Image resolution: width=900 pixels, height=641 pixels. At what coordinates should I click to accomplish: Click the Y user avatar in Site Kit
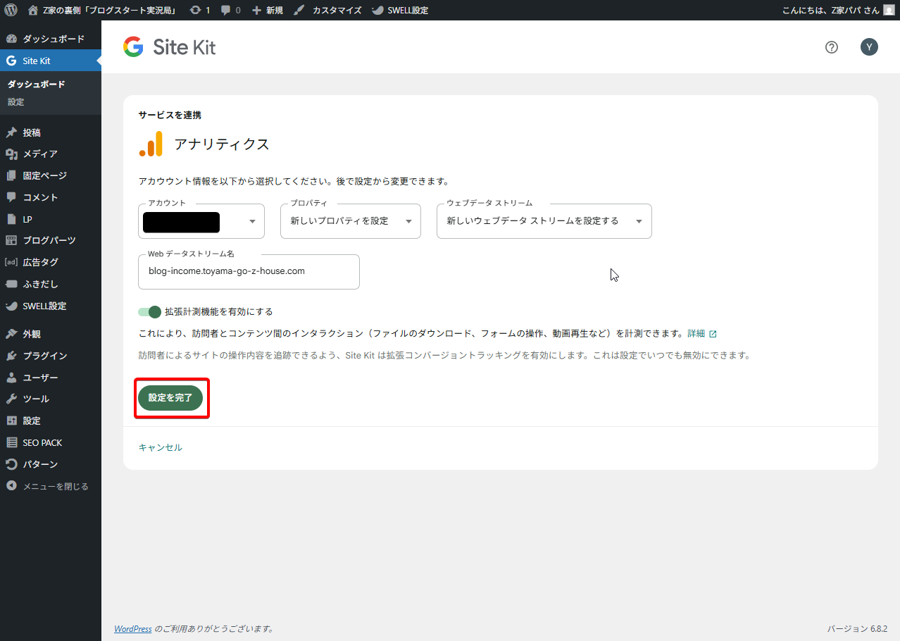pyautogui.click(x=869, y=47)
